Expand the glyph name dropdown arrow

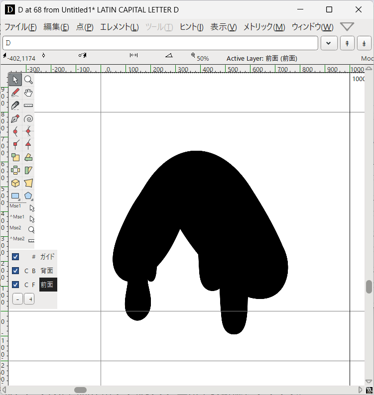(x=329, y=43)
